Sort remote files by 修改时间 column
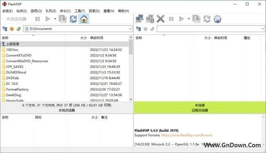Viewport: 266px width, 153px height. (227, 38)
